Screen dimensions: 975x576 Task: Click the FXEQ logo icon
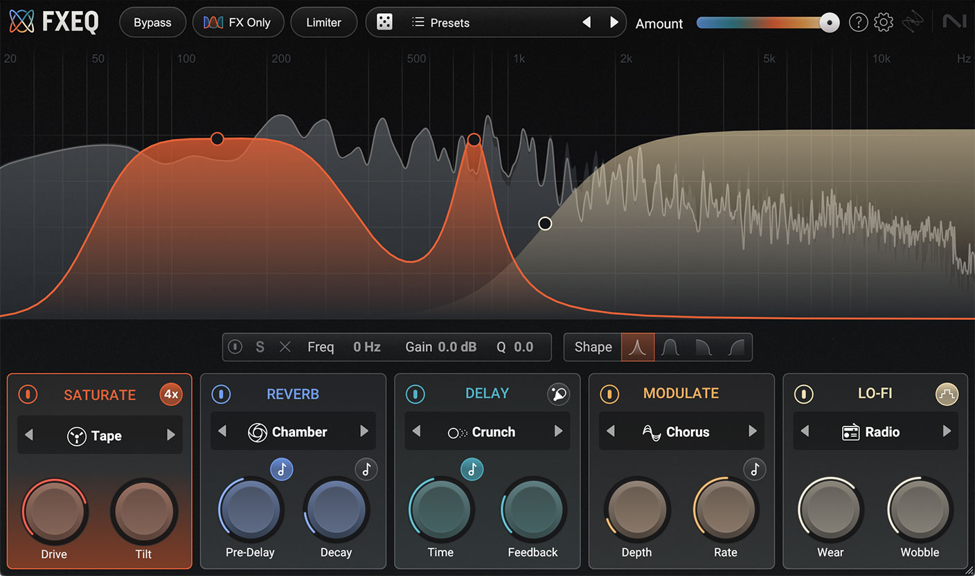[21, 22]
